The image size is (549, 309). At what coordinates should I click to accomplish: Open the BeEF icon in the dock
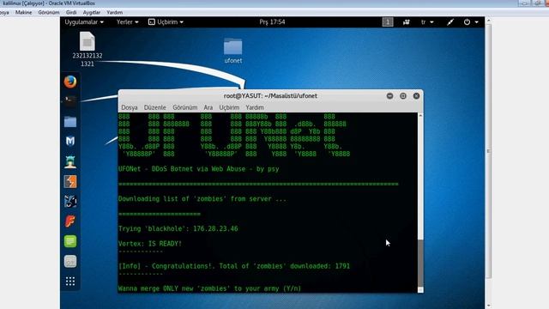click(x=70, y=202)
